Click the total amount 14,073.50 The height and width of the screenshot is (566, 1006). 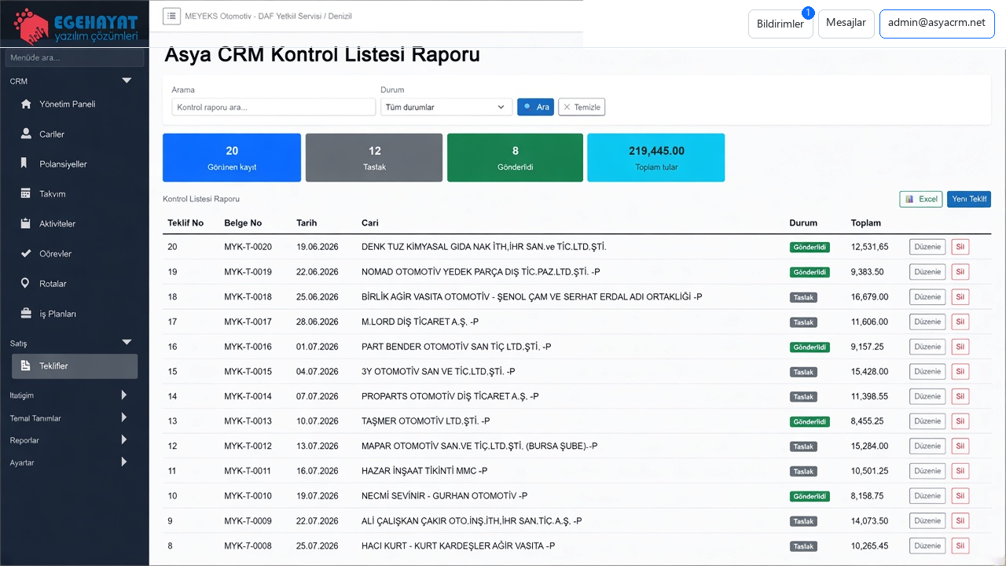(870, 521)
